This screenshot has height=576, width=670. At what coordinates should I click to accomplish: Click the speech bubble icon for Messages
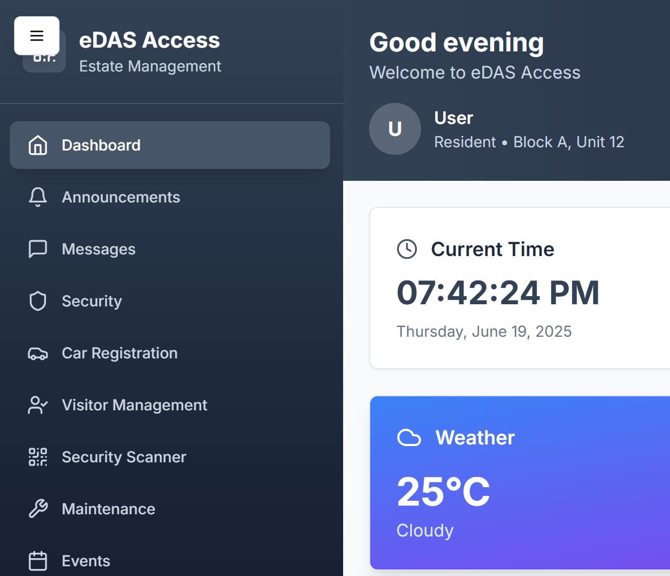37,249
